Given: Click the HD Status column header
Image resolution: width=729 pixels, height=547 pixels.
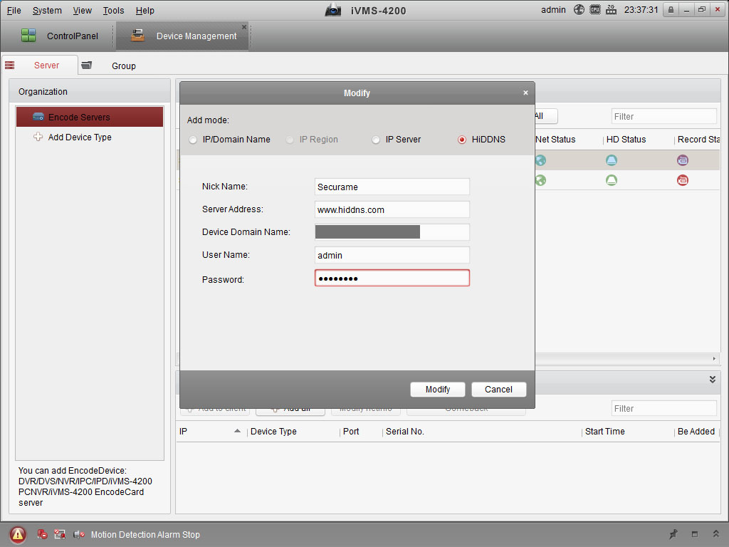Looking at the screenshot, I should [626, 140].
